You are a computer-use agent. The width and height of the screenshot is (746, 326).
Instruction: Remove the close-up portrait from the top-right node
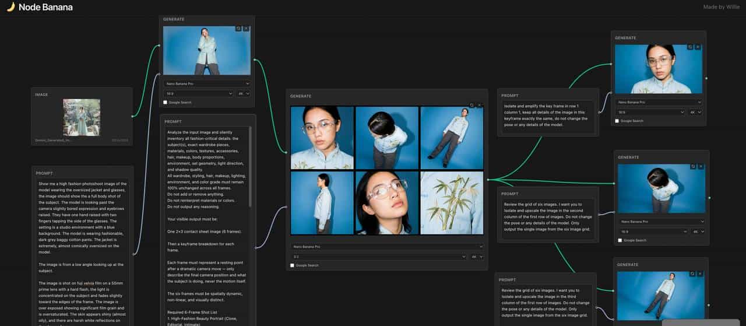(x=698, y=47)
